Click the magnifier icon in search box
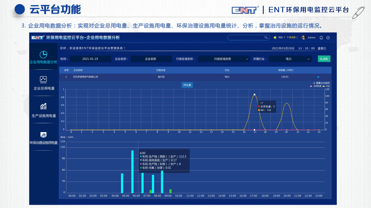The height and width of the screenshot is (208, 371). (266, 37)
